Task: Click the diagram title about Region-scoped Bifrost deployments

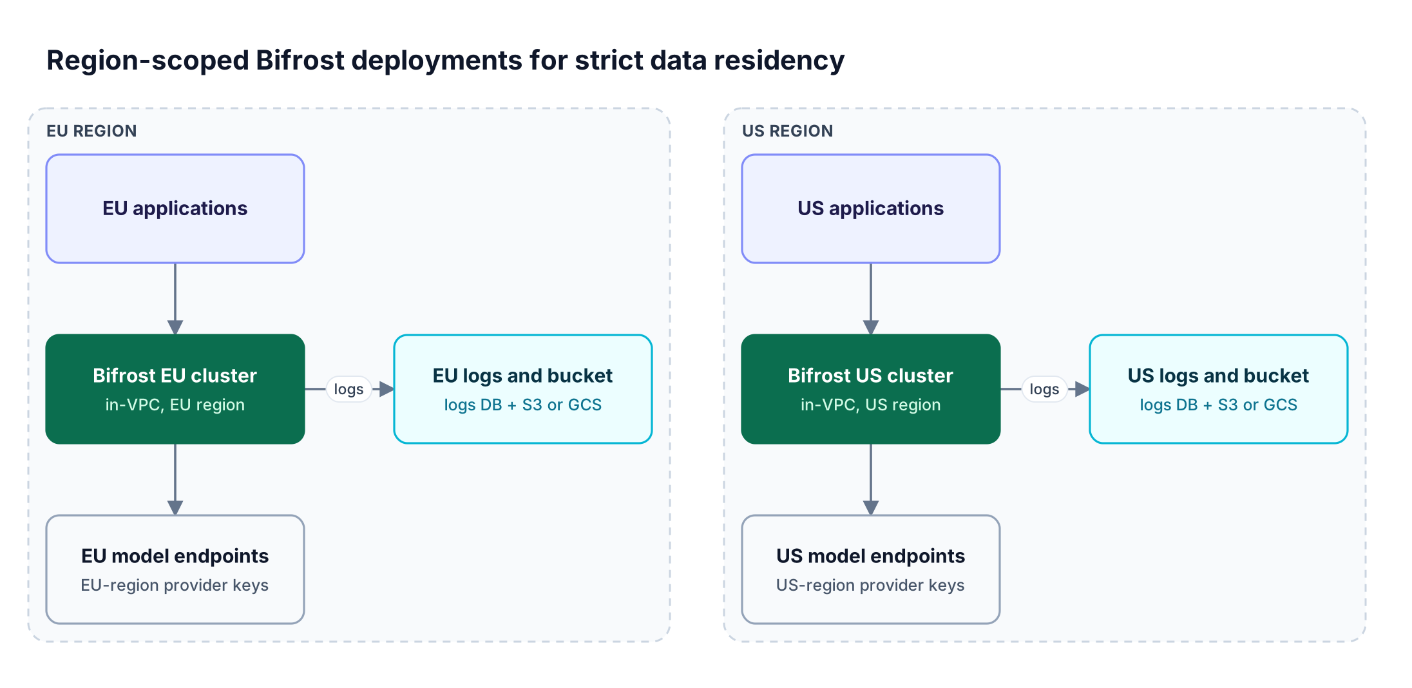Action: click(x=445, y=61)
